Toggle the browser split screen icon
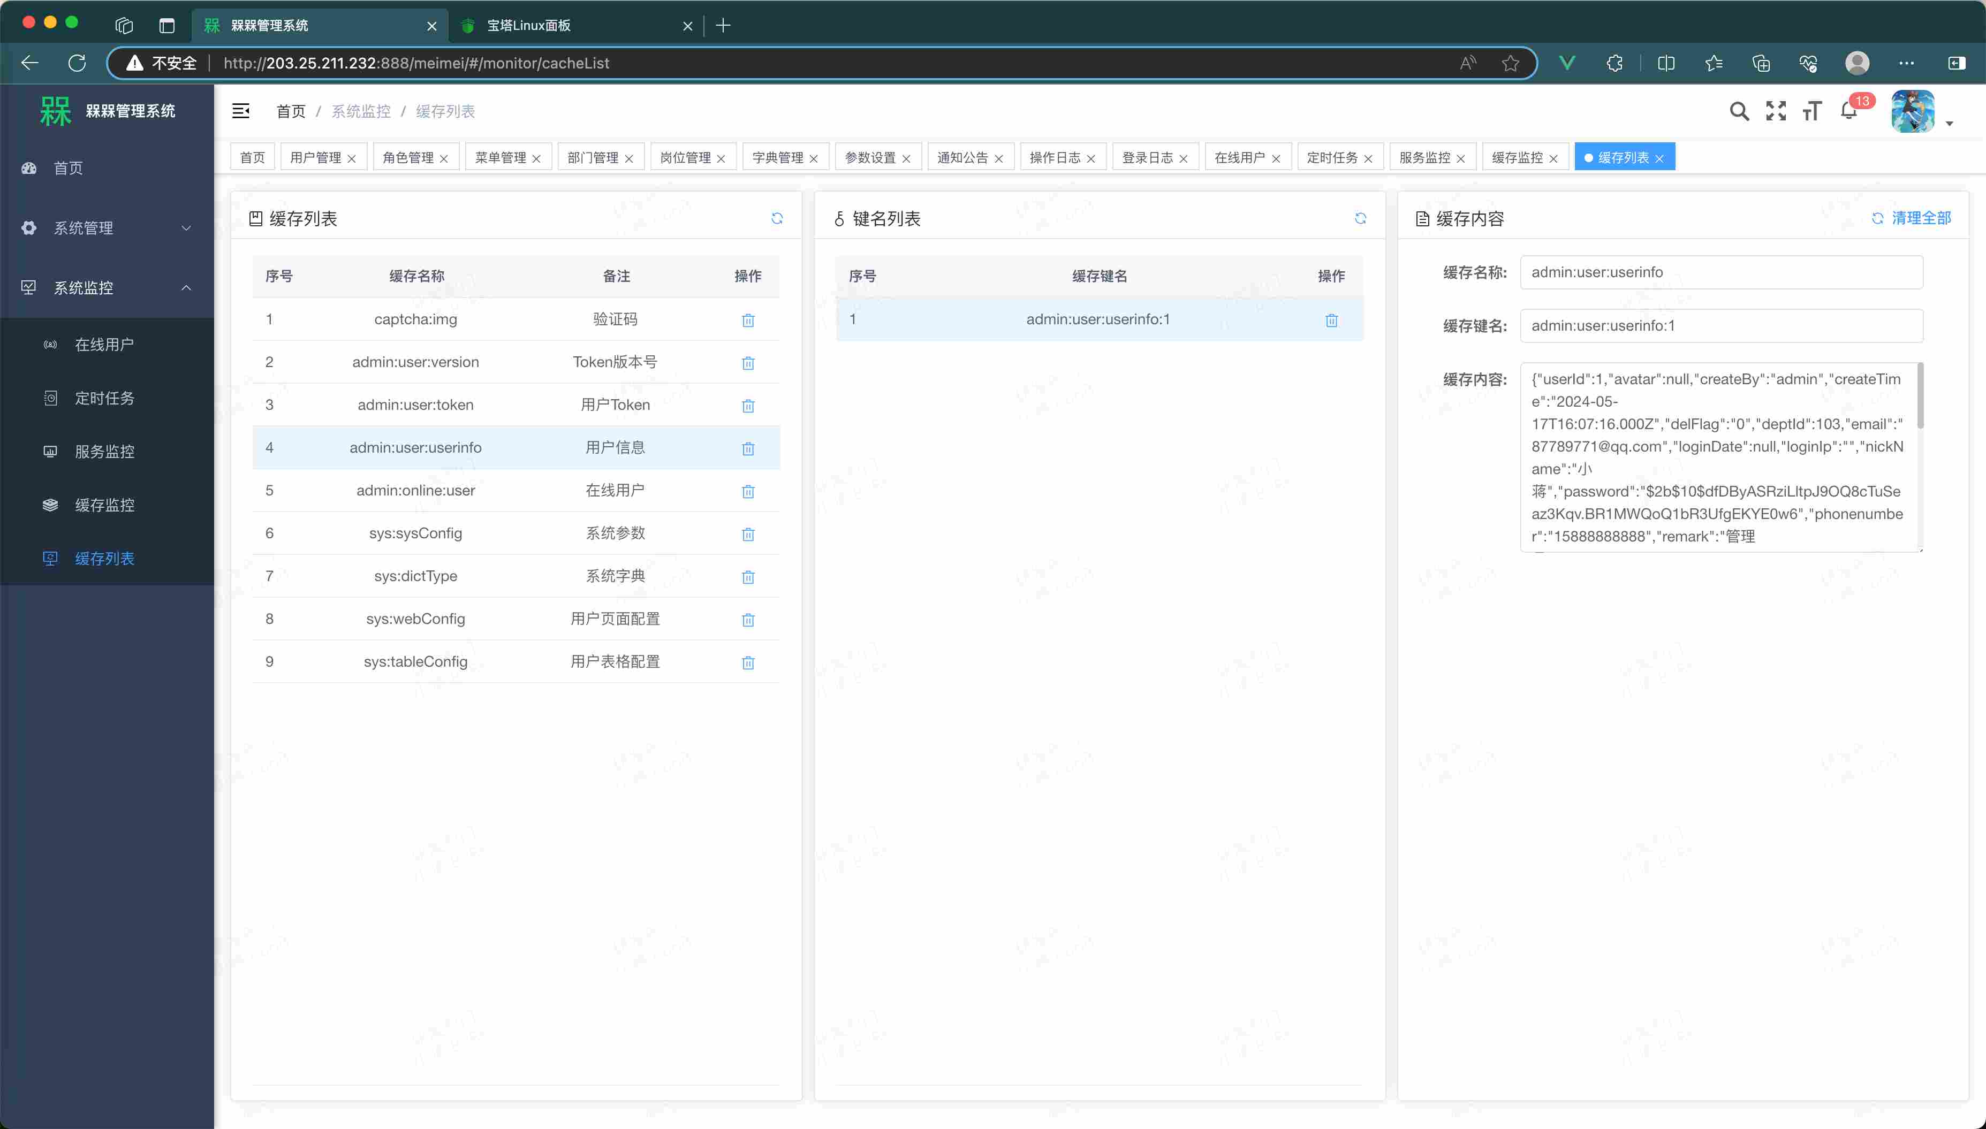The width and height of the screenshot is (1986, 1129). (x=1665, y=64)
